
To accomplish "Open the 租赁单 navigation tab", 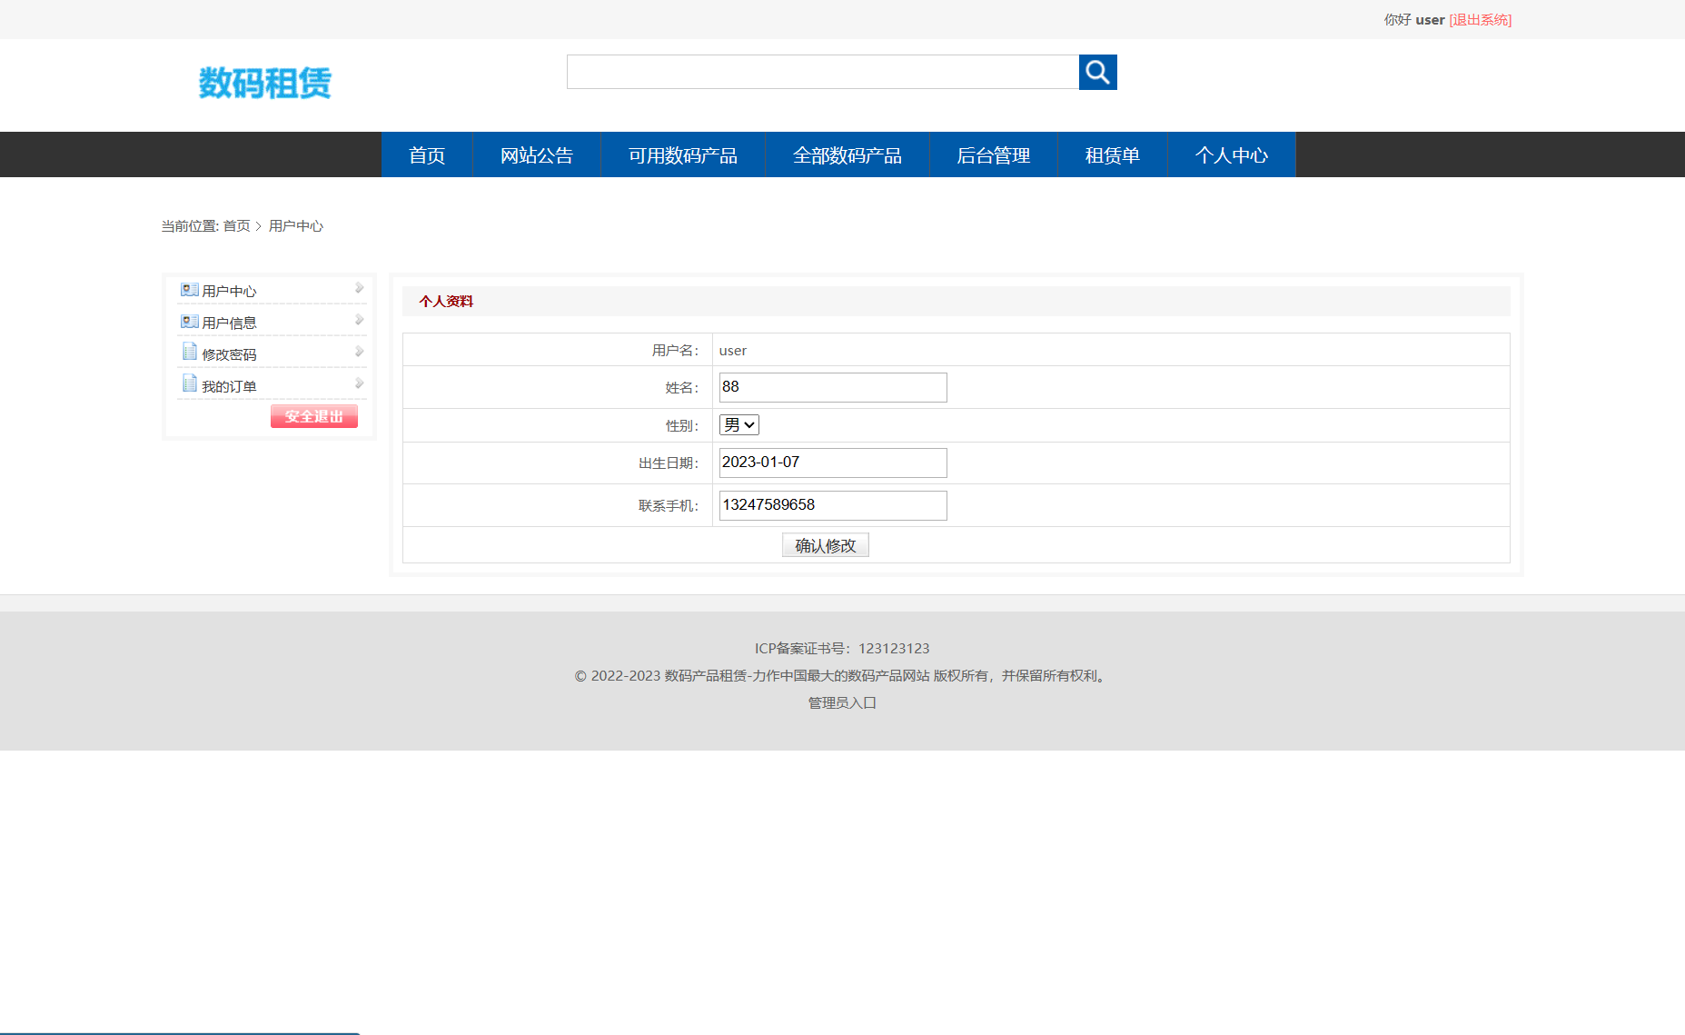I will point(1112,154).
